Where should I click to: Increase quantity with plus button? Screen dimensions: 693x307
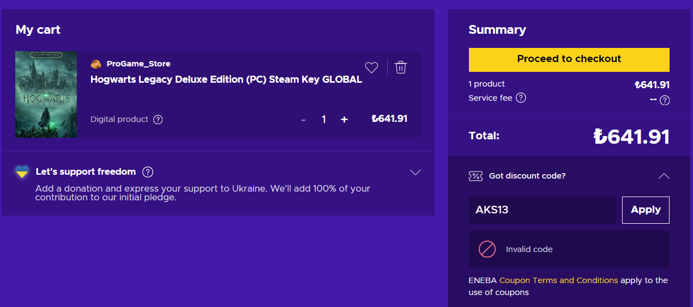(x=344, y=119)
